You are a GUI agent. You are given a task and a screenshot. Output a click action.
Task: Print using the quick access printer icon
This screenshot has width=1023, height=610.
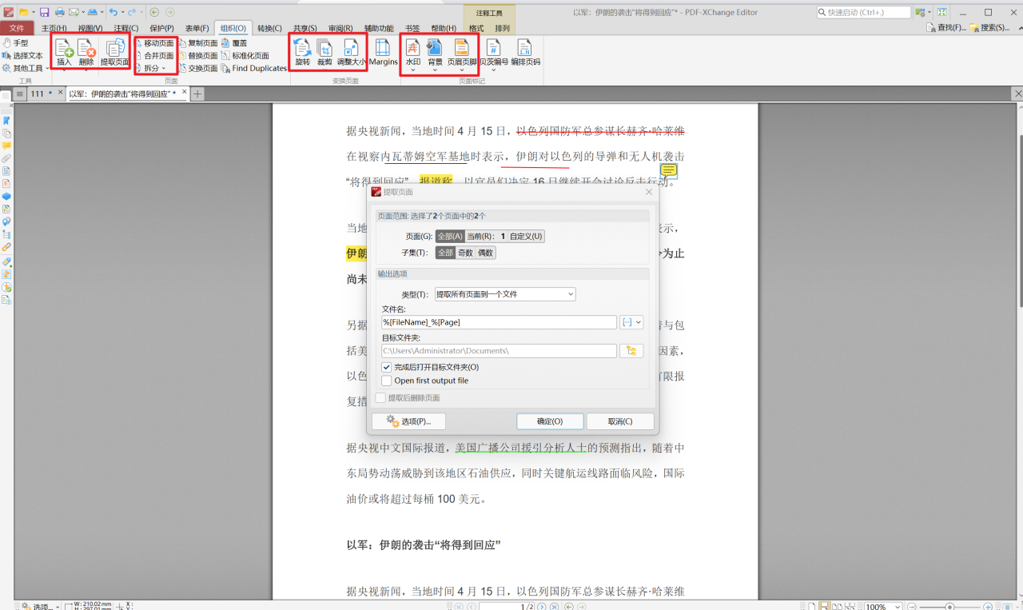pyautogui.click(x=60, y=12)
